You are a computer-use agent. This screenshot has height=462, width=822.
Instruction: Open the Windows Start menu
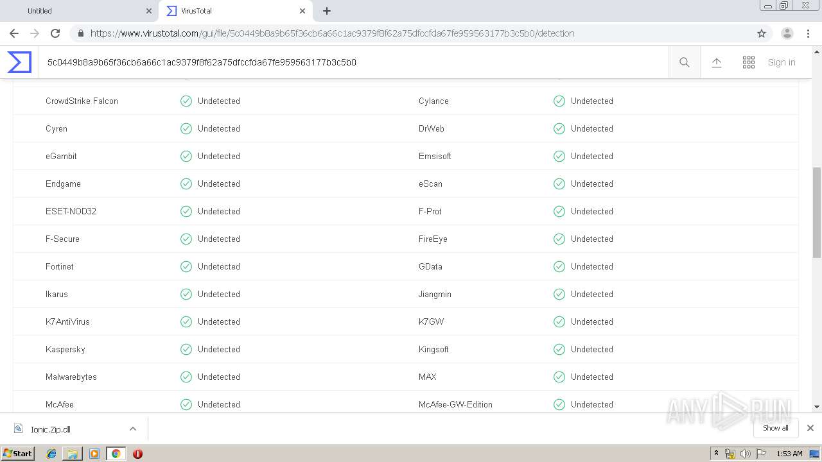[18, 454]
